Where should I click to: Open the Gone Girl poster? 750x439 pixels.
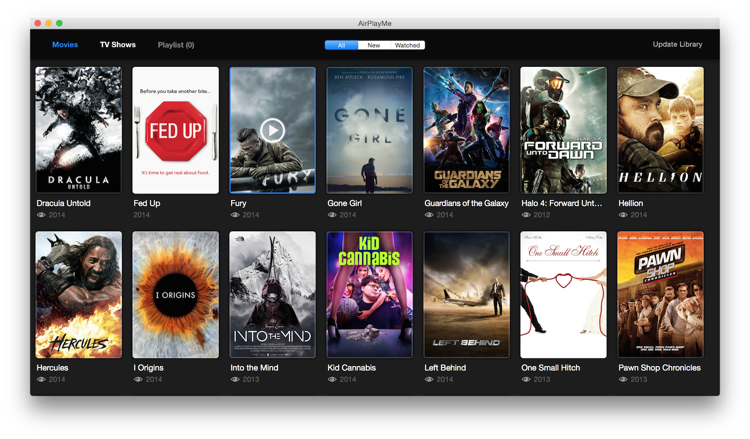(x=370, y=130)
